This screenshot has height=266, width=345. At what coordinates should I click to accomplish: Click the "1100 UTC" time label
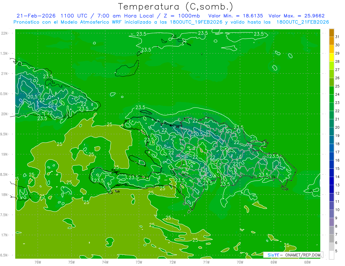pyautogui.click(x=73, y=16)
